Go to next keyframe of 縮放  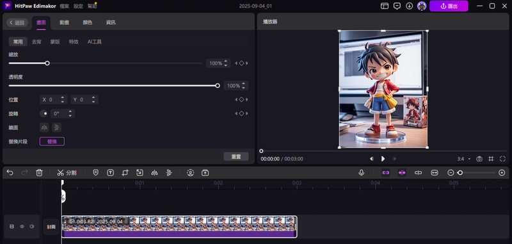pyautogui.click(x=247, y=63)
